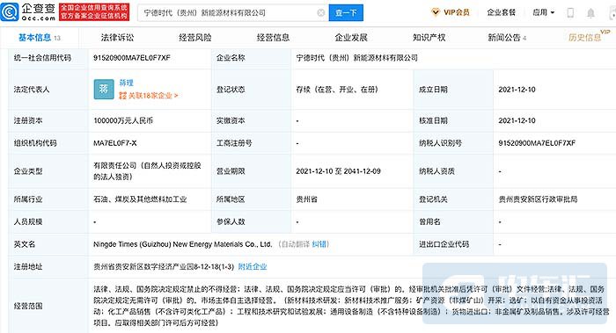Select credit code 91520900MA7EL0F7XF in first row
Image resolution: width=616 pixels, height=333 pixels.
point(132,58)
